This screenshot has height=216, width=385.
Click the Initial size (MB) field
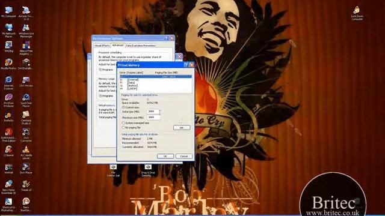pyautogui.click(x=153, y=112)
